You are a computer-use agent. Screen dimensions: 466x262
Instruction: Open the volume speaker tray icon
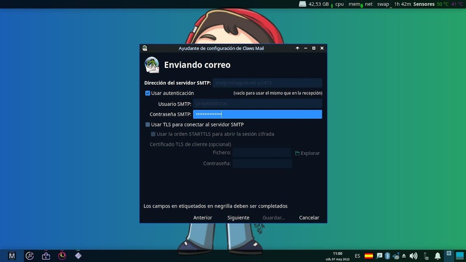[414, 256]
